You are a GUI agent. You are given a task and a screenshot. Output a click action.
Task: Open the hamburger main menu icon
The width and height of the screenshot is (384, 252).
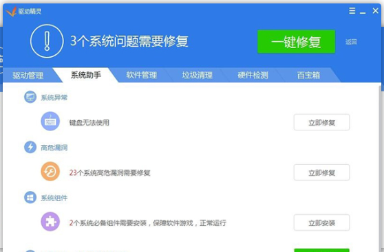352,11
